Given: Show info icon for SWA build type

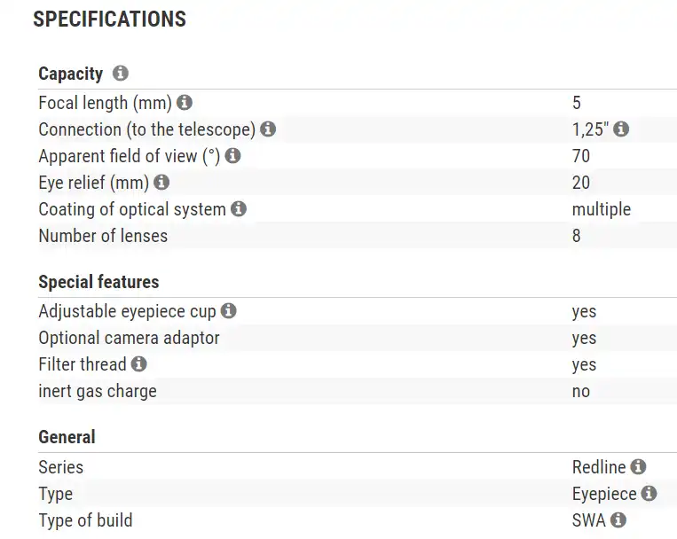Looking at the screenshot, I should [x=618, y=519].
